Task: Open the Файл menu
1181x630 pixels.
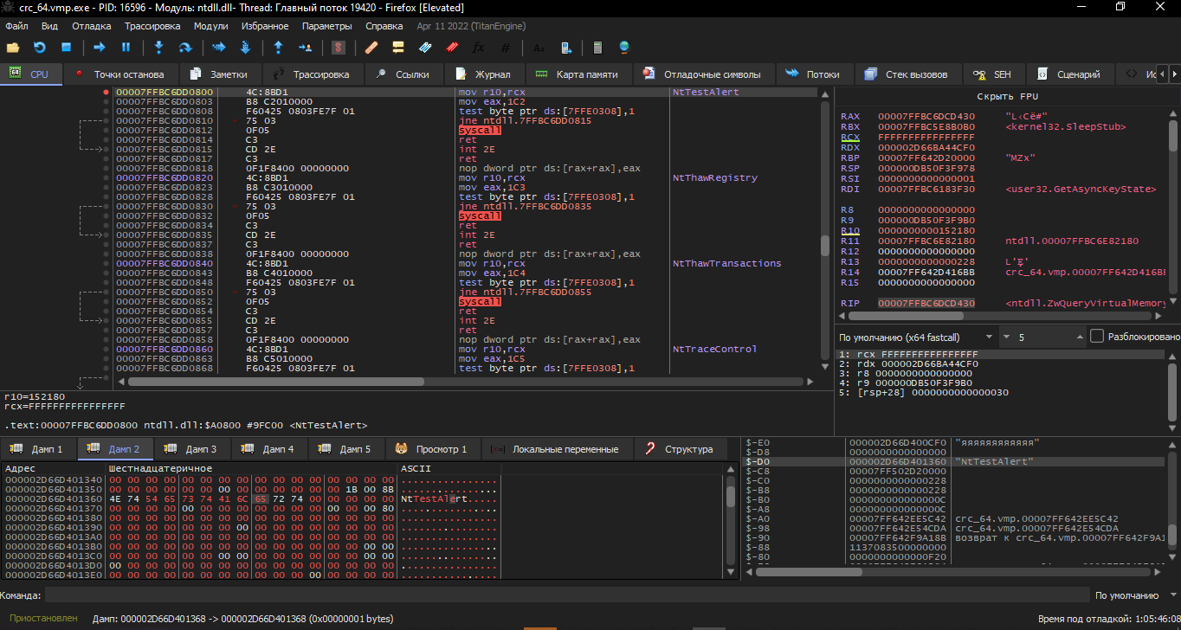Action: [16, 26]
